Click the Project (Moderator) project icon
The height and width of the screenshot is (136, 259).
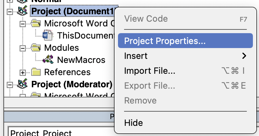(22, 84)
